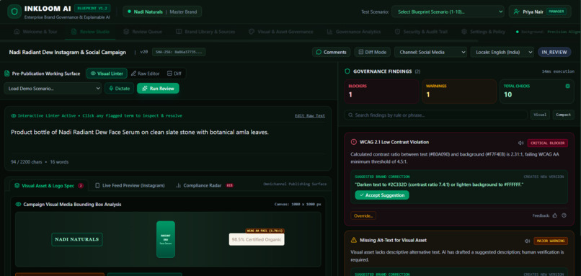581x276 pixels.
Task: Click the Run Review sparkle icon
Action: 145,88
